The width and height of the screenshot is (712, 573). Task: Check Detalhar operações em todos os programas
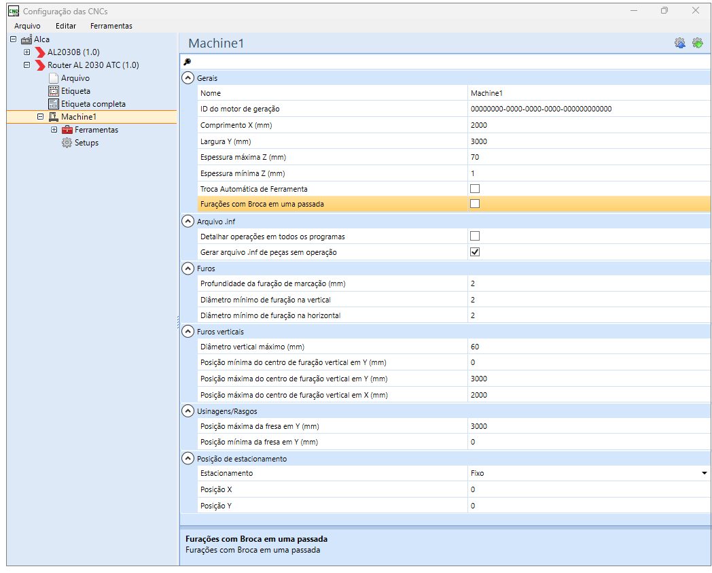pos(475,236)
